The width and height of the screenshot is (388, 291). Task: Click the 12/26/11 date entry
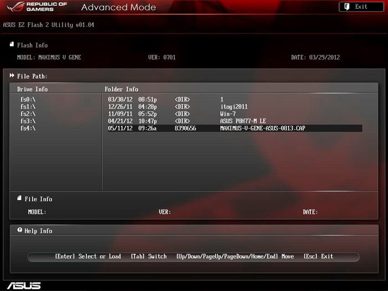tap(120, 106)
